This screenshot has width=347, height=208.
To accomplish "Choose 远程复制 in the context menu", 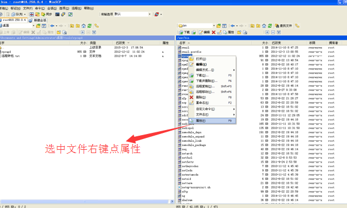I will coord(212,86).
